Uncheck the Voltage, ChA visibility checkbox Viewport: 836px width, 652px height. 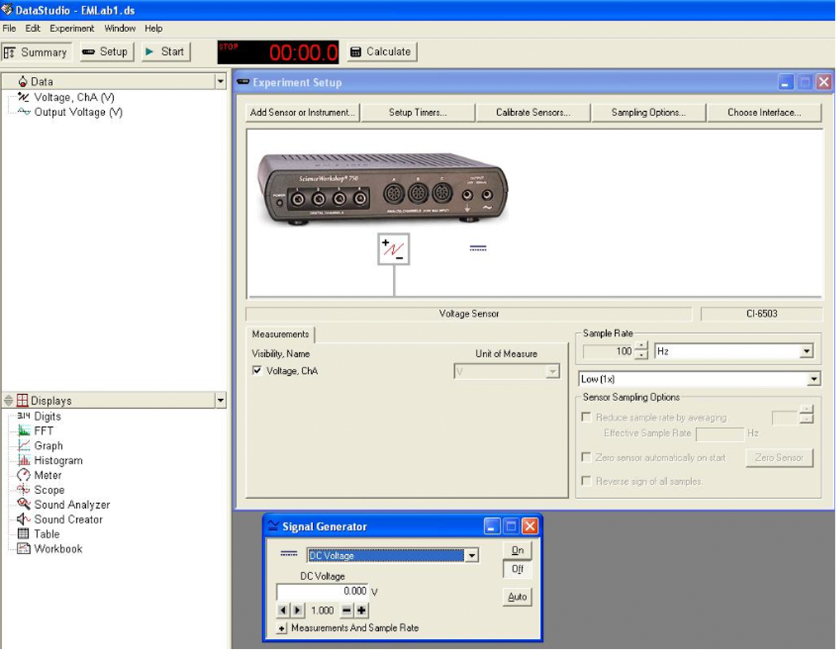coord(257,371)
